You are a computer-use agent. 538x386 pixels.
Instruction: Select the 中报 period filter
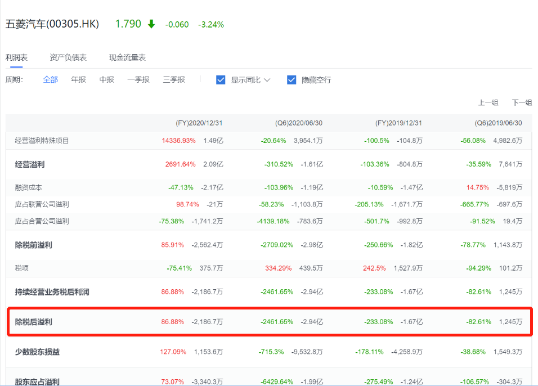tap(107, 79)
